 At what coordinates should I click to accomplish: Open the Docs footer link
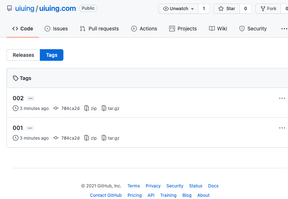(x=213, y=186)
